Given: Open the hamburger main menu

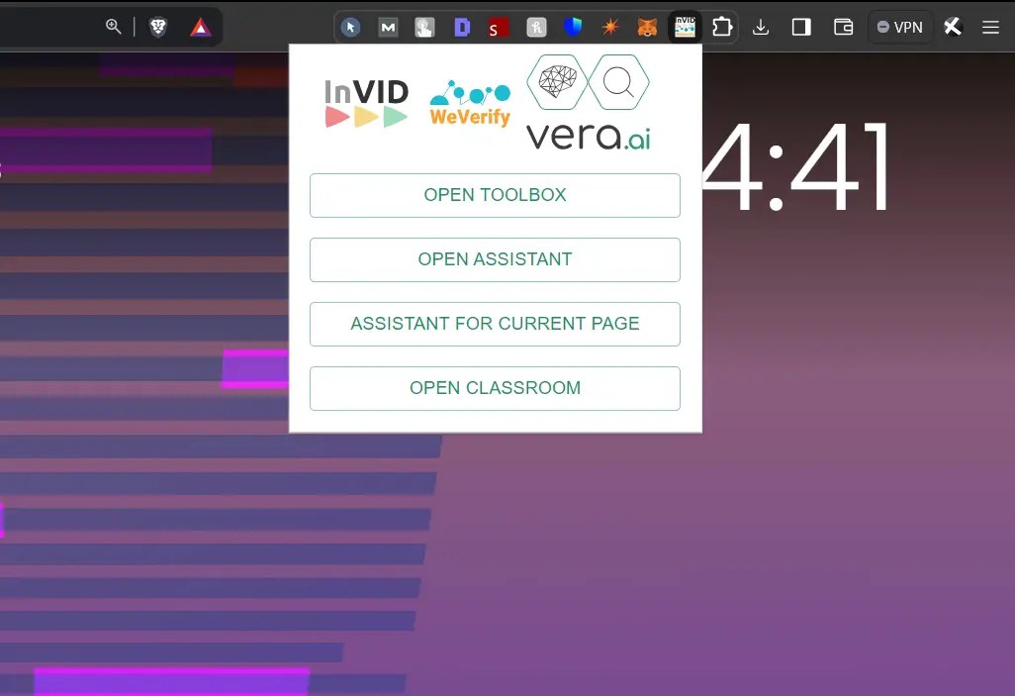Looking at the screenshot, I should click(990, 27).
